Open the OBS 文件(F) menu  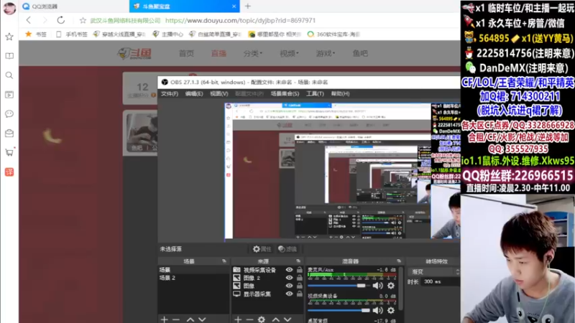click(170, 94)
